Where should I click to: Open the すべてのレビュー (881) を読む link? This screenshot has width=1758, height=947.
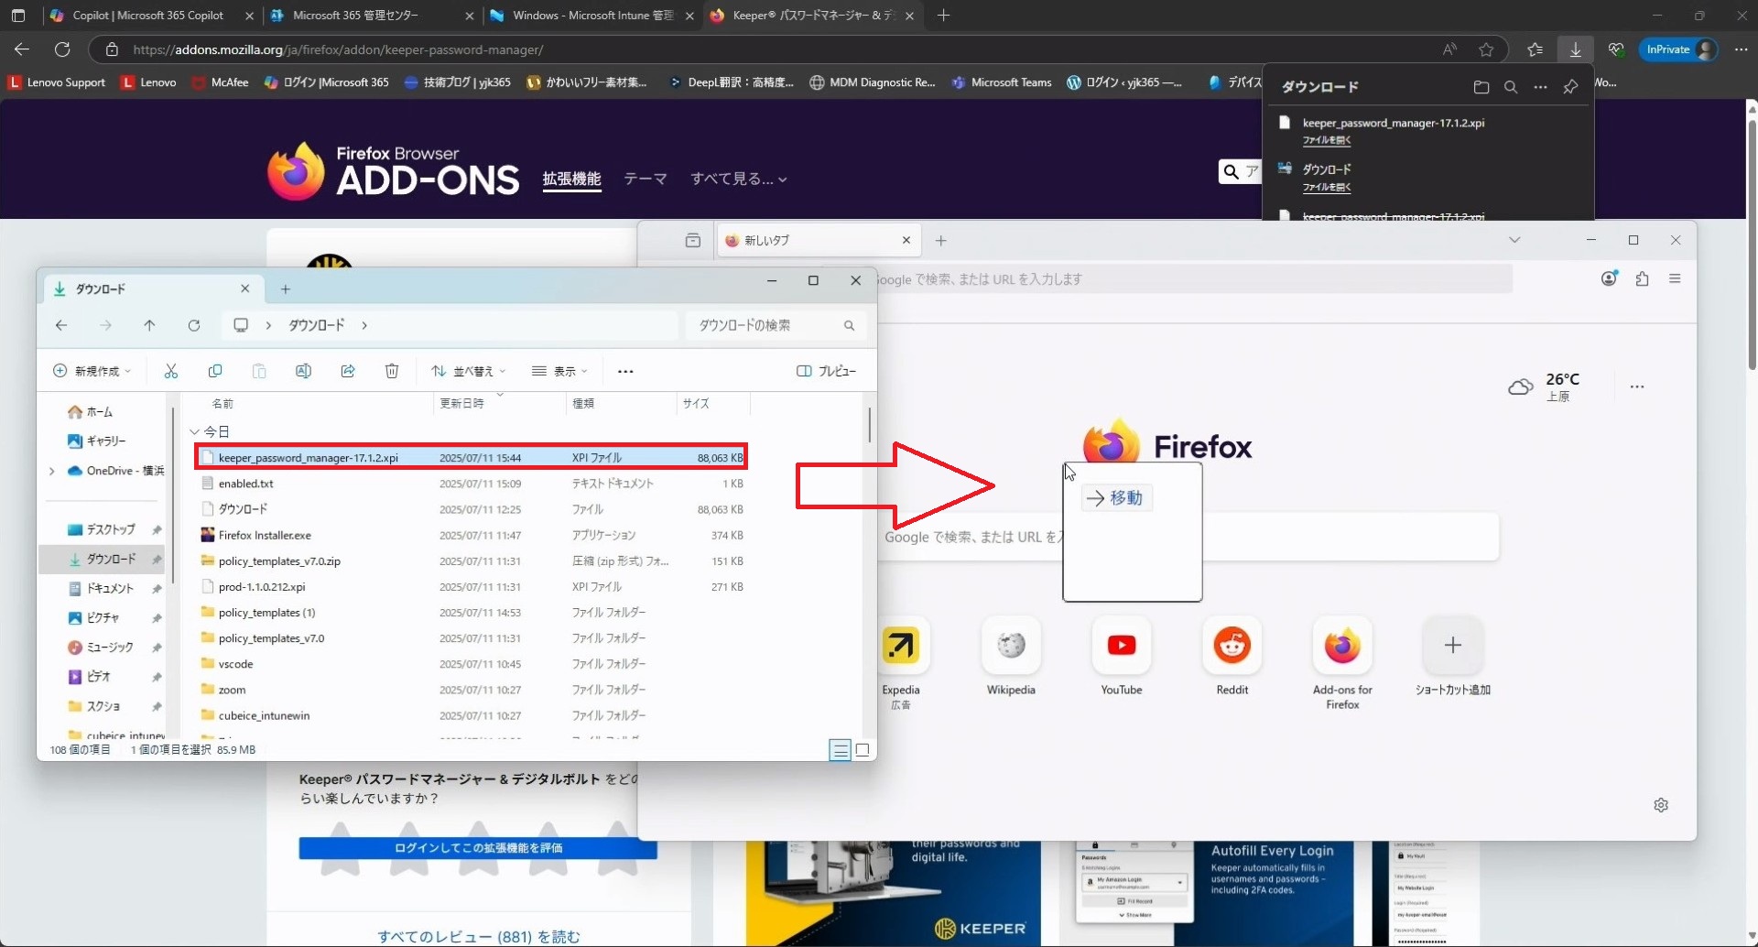478,936
